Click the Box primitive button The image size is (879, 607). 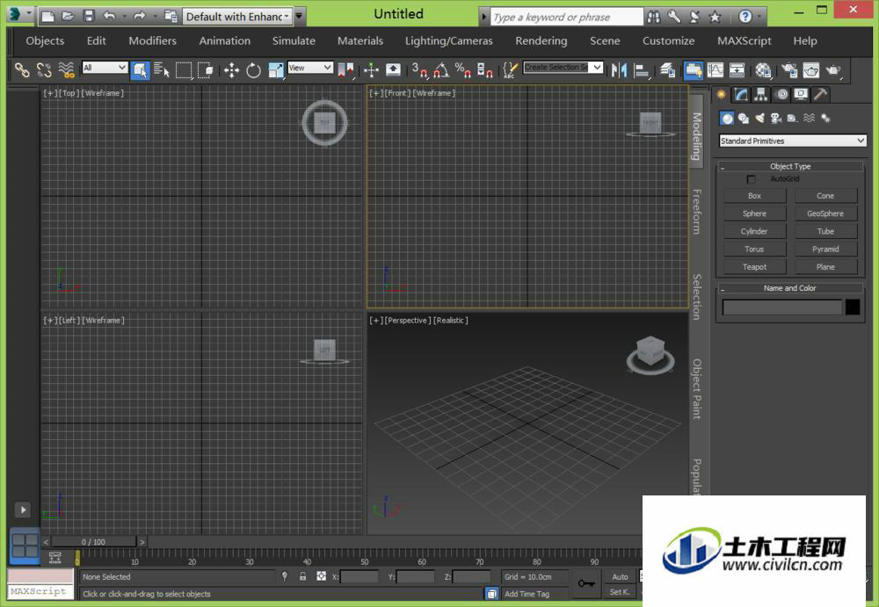click(754, 196)
